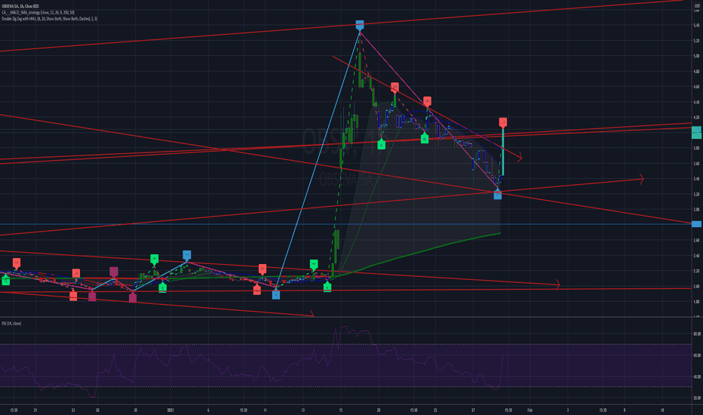Select the CA_-_MACD_SMA_strategy indicator legend

38,13
